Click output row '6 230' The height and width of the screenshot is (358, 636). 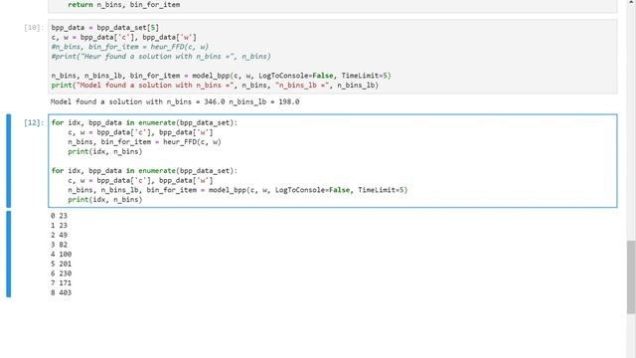[62, 273]
